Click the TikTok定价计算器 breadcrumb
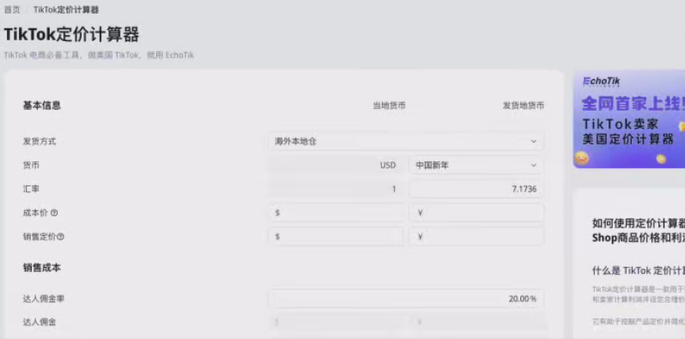 coord(66,10)
